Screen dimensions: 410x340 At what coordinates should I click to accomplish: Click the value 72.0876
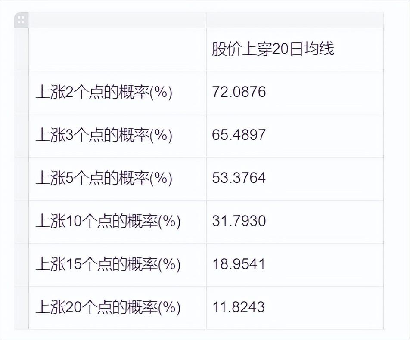tap(239, 92)
